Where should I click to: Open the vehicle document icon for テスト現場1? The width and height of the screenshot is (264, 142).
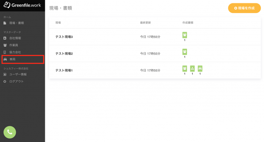coord(200,69)
